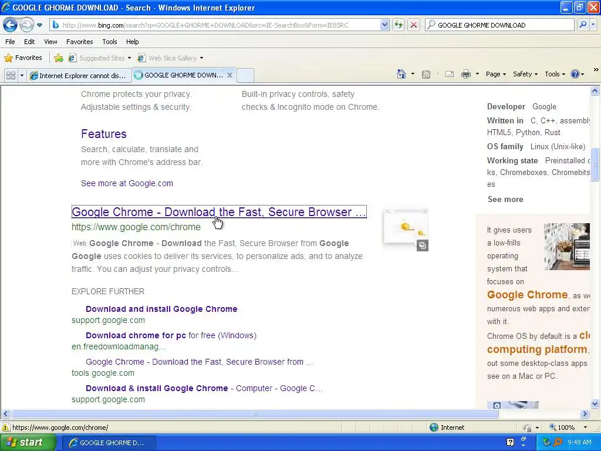Expand the Home button dropdown arrow

(x=413, y=74)
